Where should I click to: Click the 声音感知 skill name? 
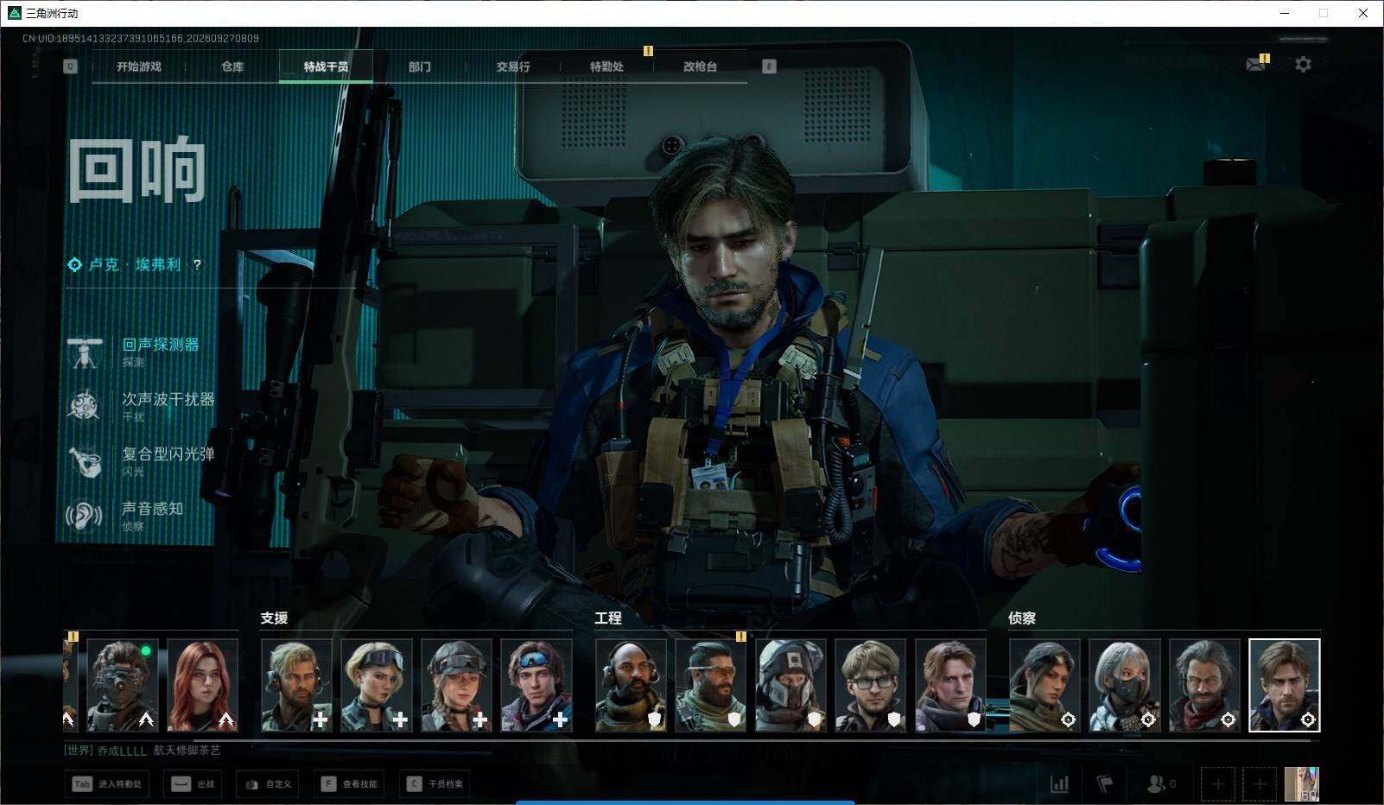[x=153, y=509]
